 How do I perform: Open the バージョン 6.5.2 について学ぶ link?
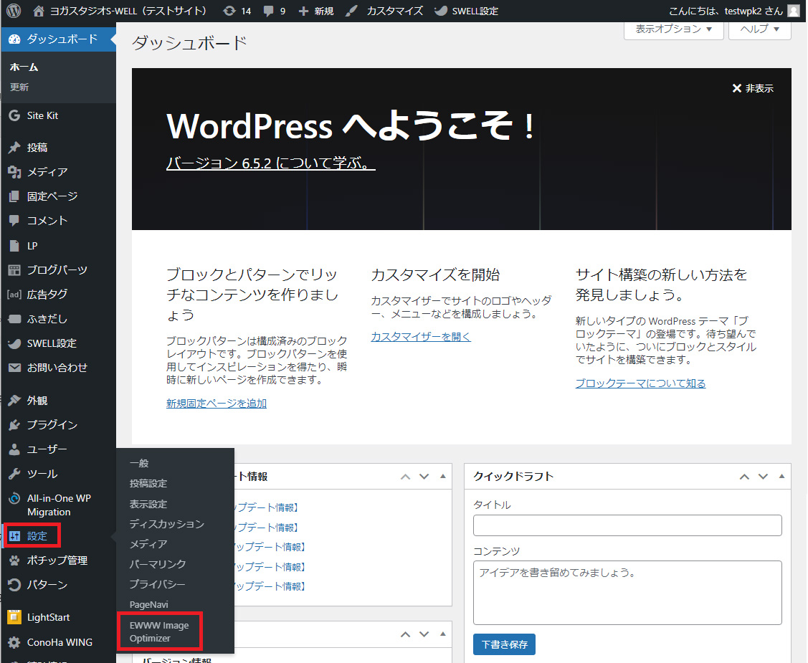pyautogui.click(x=270, y=163)
